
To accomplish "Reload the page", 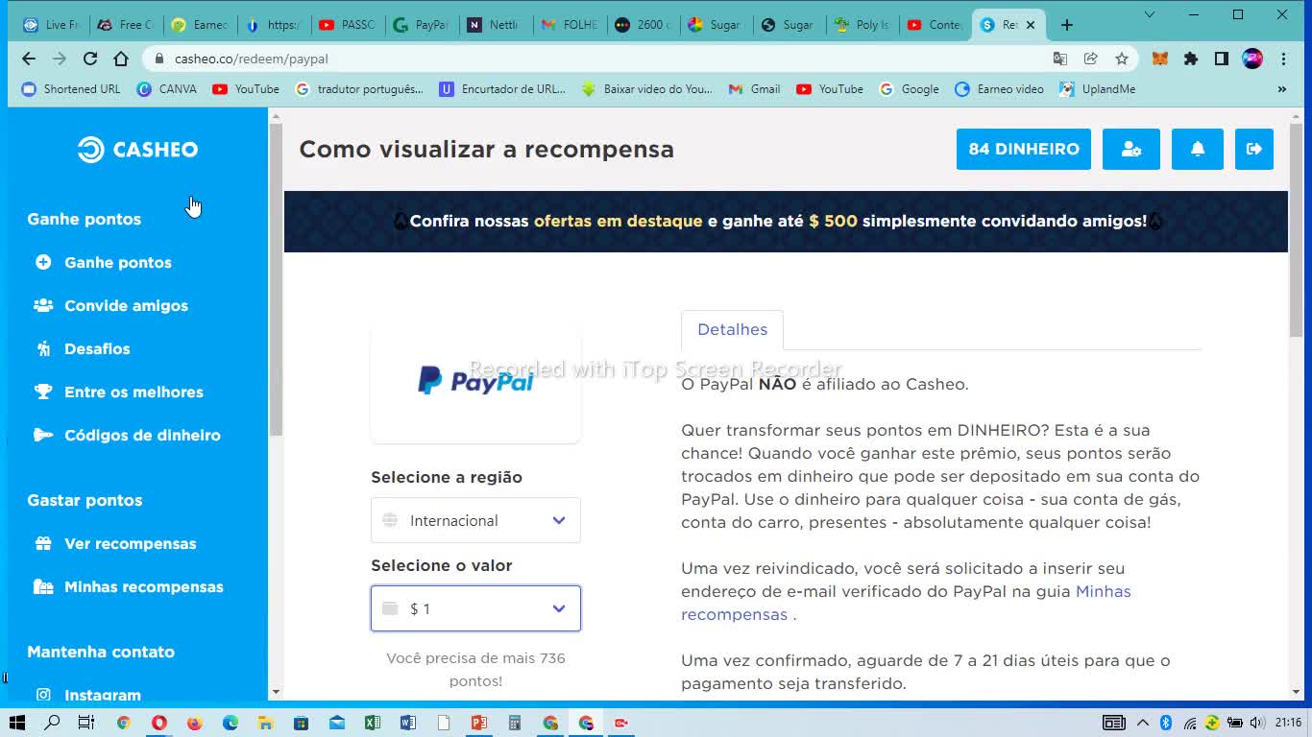I will pyautogui.click(x=90, y=59).
